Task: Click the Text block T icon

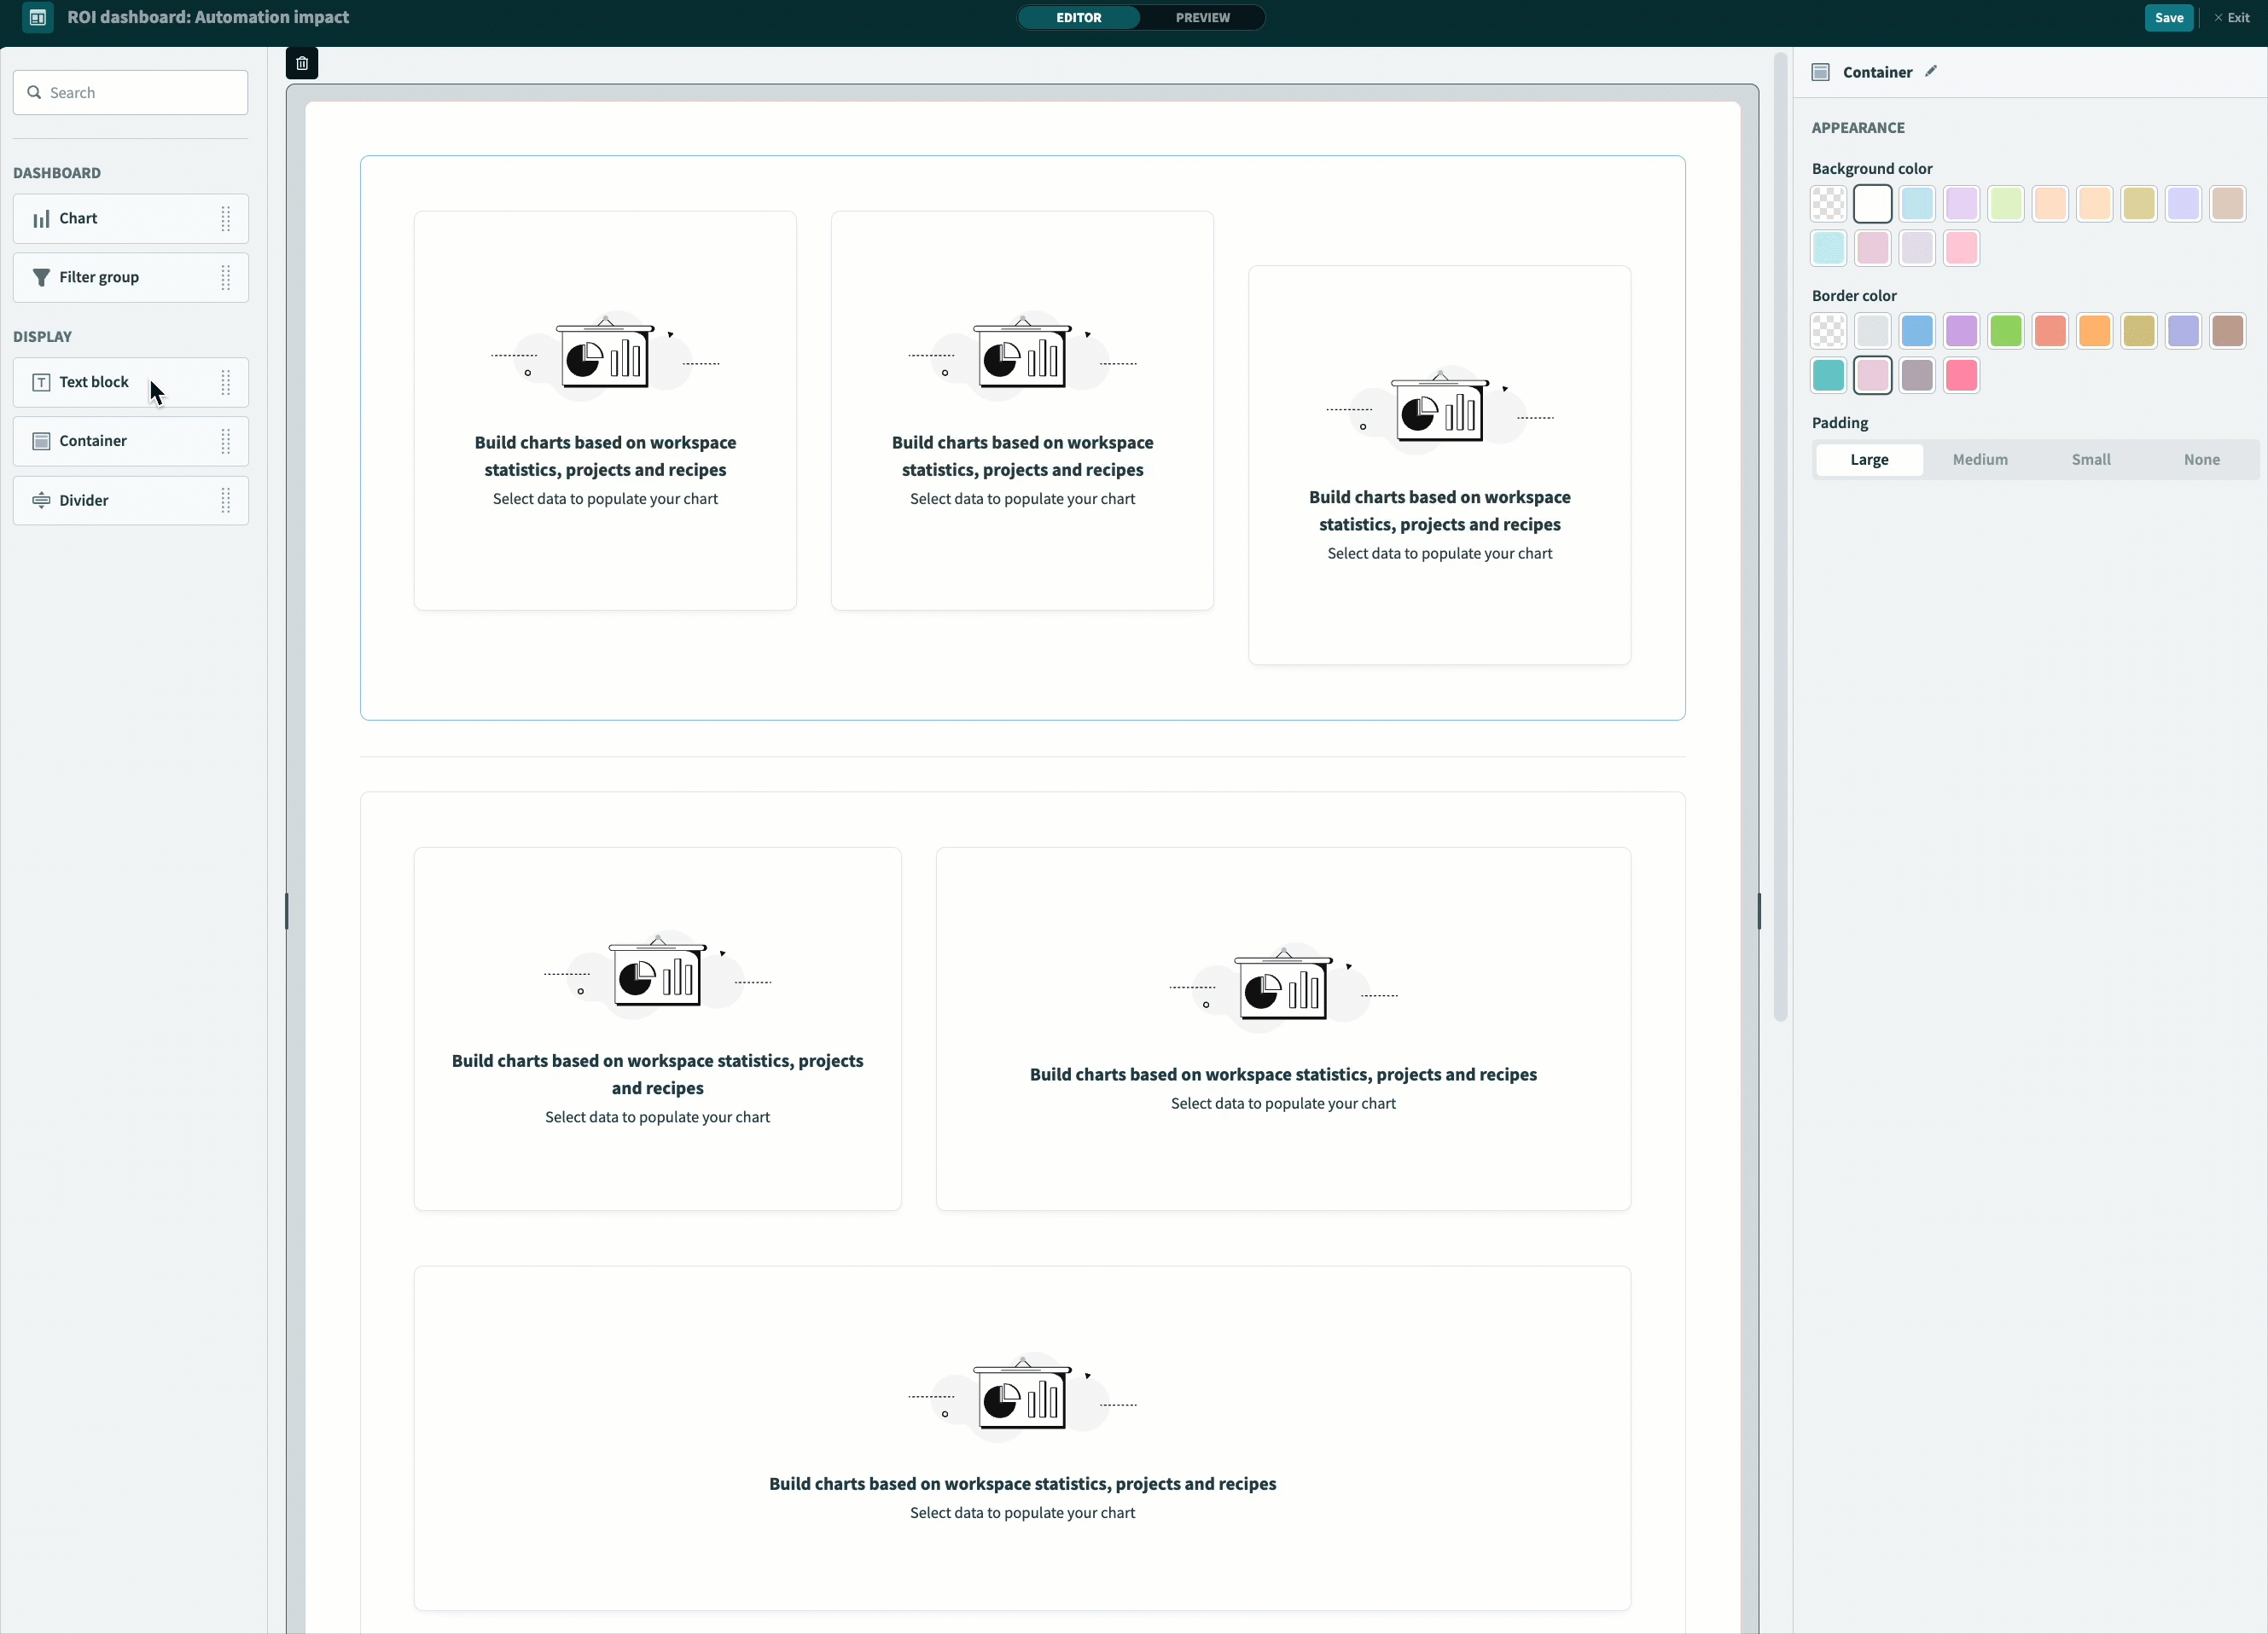Action: coord(41,383)
